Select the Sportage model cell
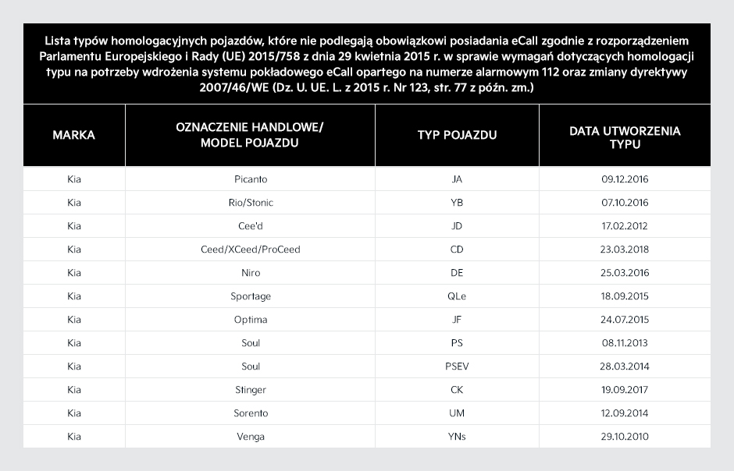Image resolution: width=734 pixels, height=471 pixels. coord(250,296)
